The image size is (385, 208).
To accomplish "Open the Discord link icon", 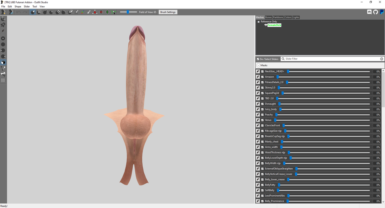I will [x=369, y=12].
